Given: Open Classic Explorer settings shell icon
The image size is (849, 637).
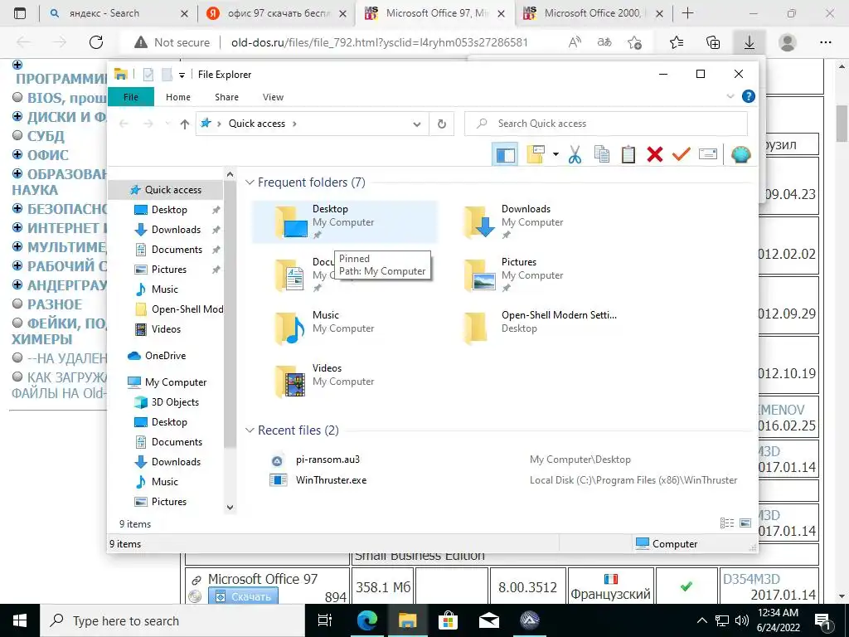Looking at the screenshot, I should [x=740, y=154].
